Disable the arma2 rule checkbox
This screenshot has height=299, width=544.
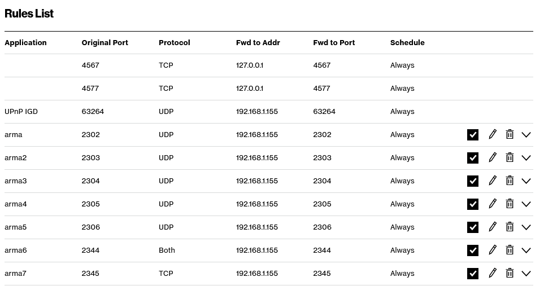[x=473, y=158]
